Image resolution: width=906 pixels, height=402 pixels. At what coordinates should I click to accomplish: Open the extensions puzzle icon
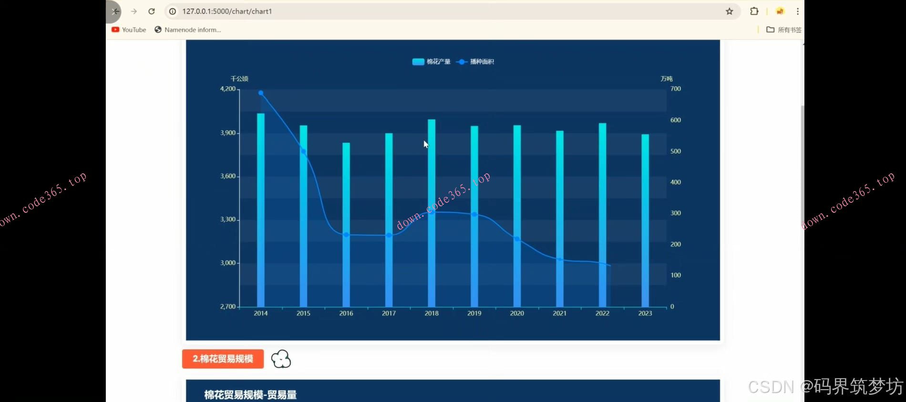tap(754, 11)
